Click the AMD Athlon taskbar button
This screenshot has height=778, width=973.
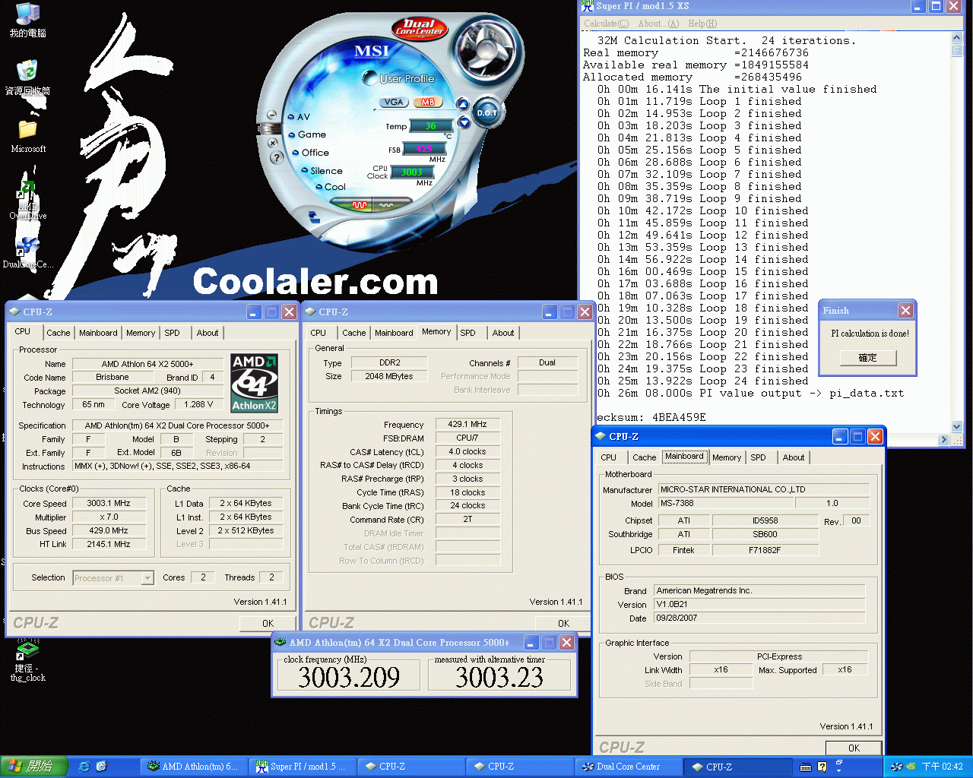tap(194, 767)
